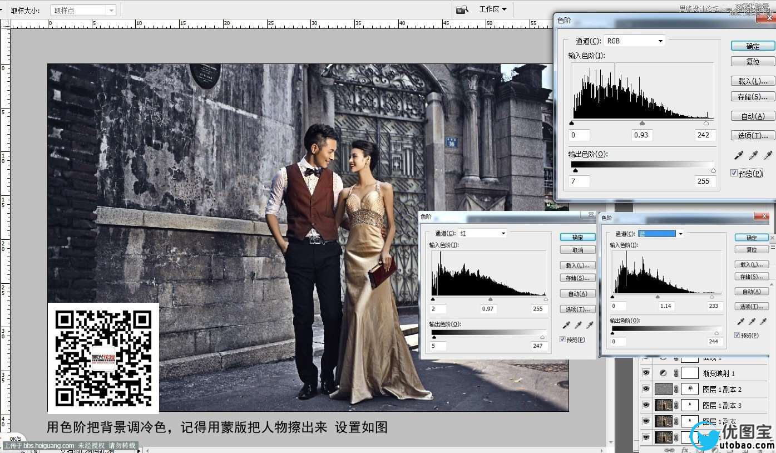Click the mask link icon of 图层 1 副本 3

click(x=676, y=405)
